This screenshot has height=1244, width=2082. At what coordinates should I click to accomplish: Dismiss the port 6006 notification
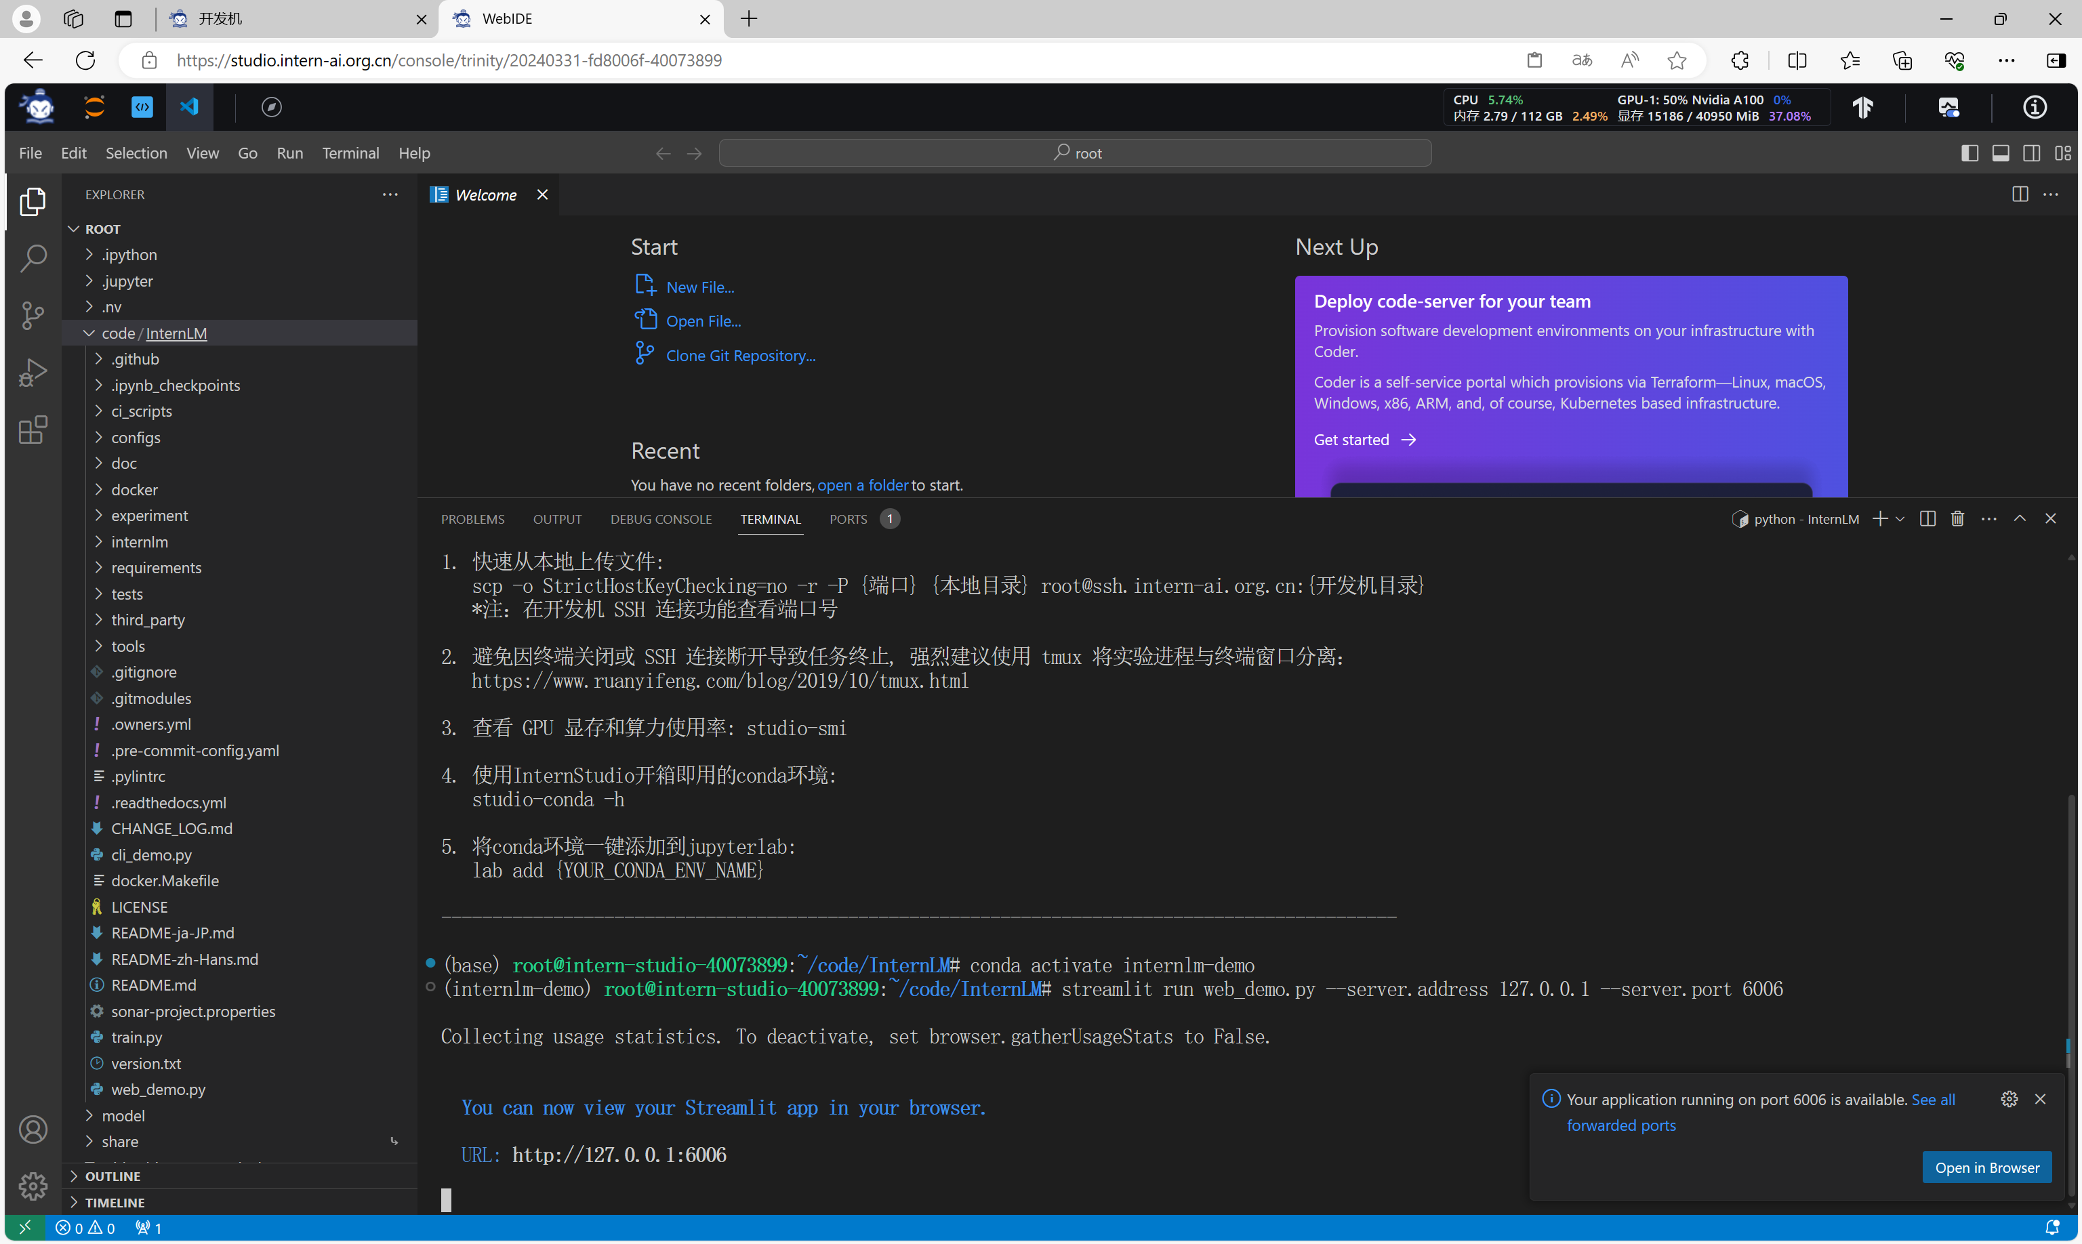point(2040,1099)
